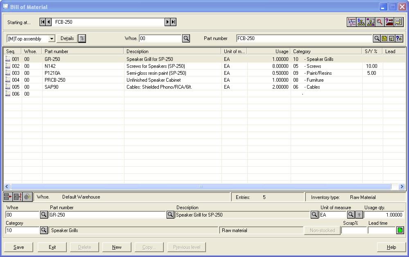Image resolution: width=409 pixels, height=257 pixels.
Task: Click the pink magnifier search icon in toolbar
Action: (x=380, y=22)
